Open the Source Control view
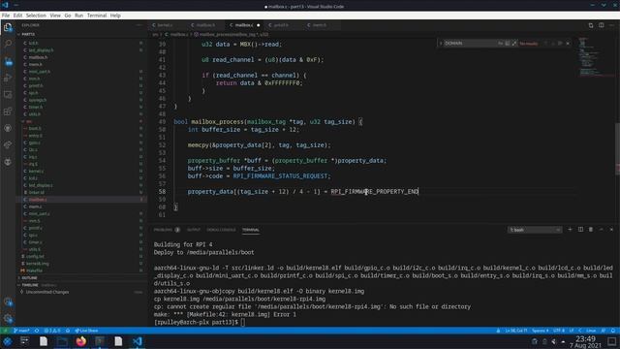Screen dimensions: 620x349 pyautogui.click(x=8, y=61)
